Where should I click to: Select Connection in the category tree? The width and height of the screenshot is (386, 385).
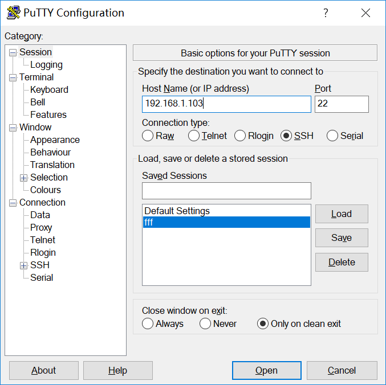click(x=42, y=203)
